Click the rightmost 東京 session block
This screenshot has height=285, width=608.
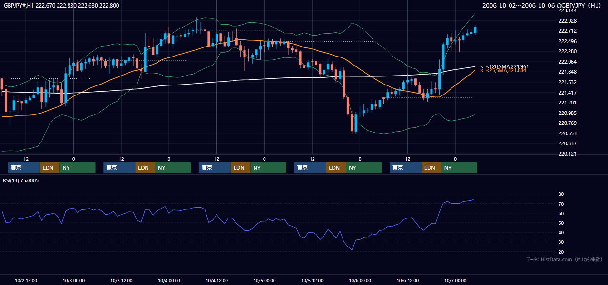(405, 168)
